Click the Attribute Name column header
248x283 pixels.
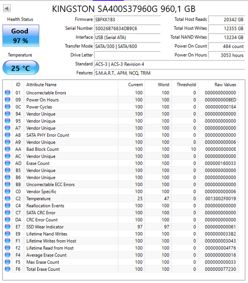(x=42, y=85)
